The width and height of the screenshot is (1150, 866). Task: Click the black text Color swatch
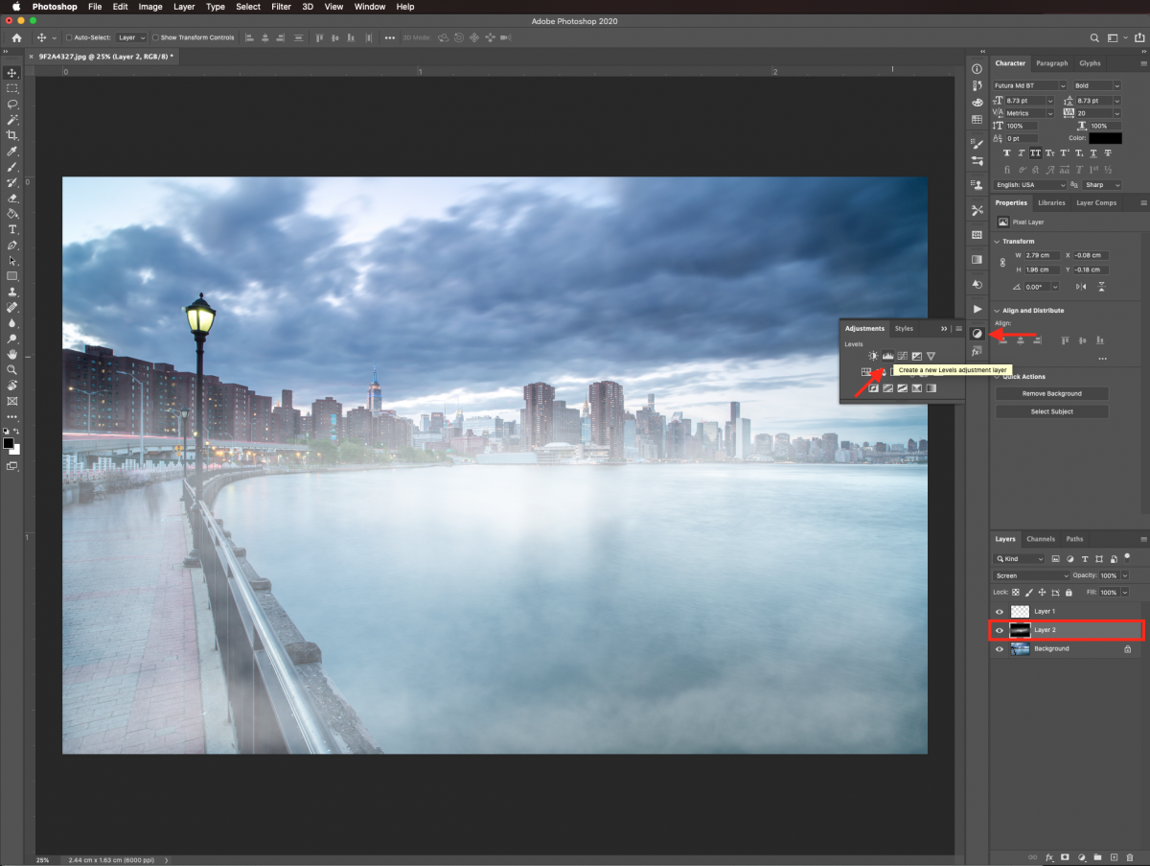click(1105, 138)
